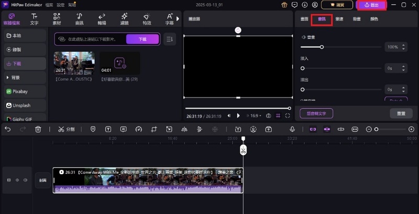The image size is (419, 214).
Task: Open the user account icon
Action: pos(315,5)
